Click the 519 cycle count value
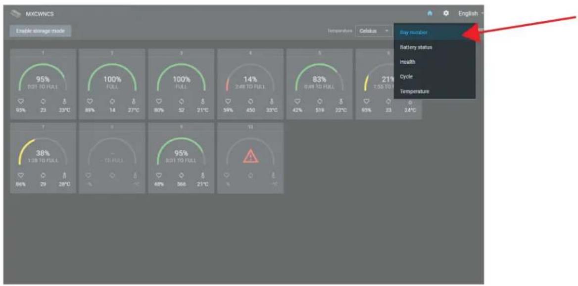The height and width of the screenshot is (286, 578). coord(320,110)
